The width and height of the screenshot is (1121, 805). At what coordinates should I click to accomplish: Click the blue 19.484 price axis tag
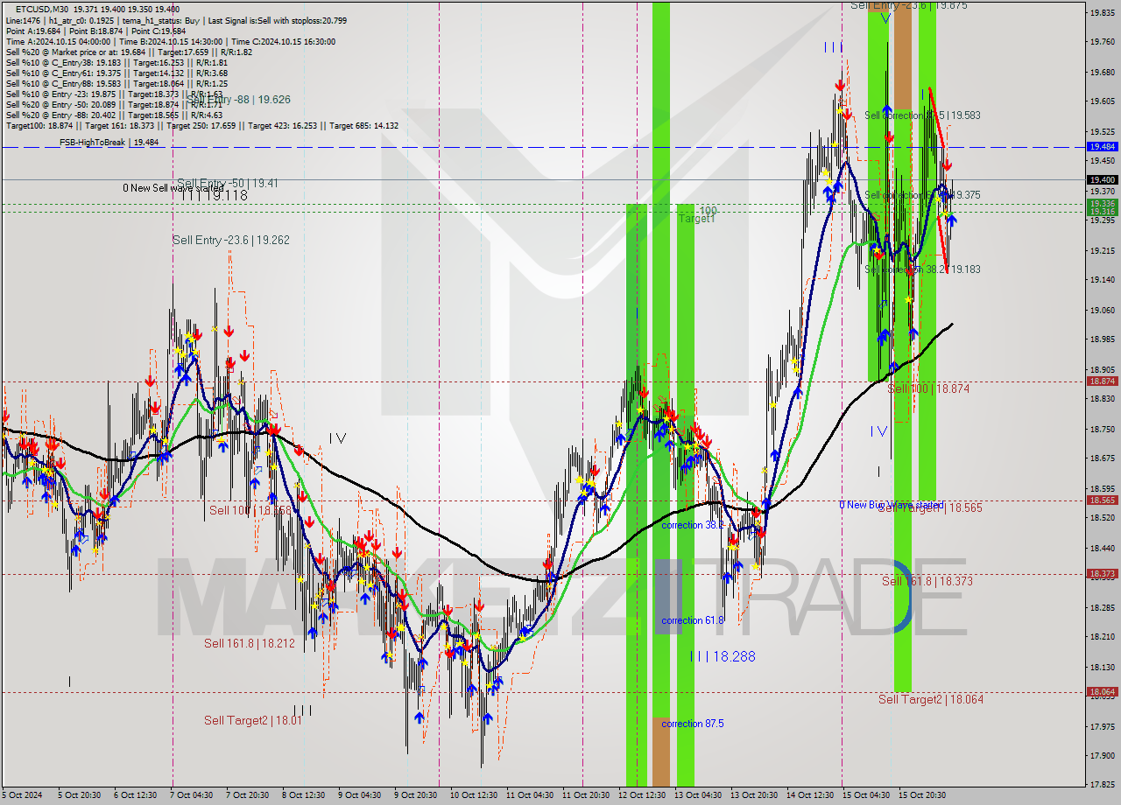point(1102,147)
